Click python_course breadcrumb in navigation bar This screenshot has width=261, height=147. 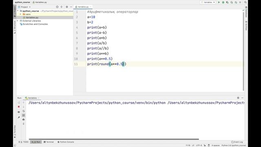[x=22, y=2]
